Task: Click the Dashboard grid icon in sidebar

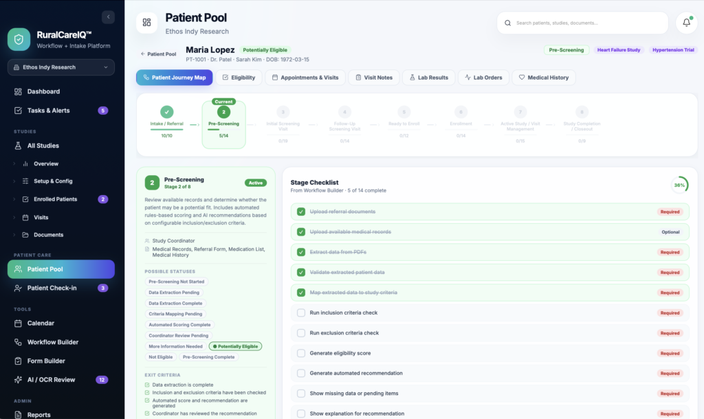Action: click(x=18, y=91)
